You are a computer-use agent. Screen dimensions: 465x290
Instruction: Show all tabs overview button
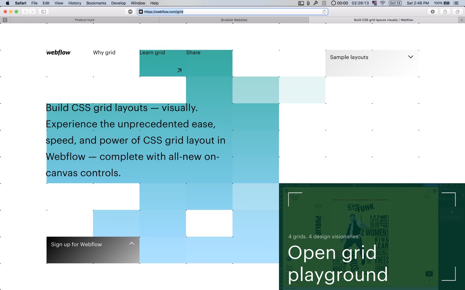point(457,12)
